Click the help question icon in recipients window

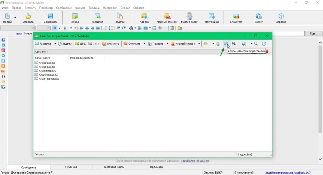(264, 43)
